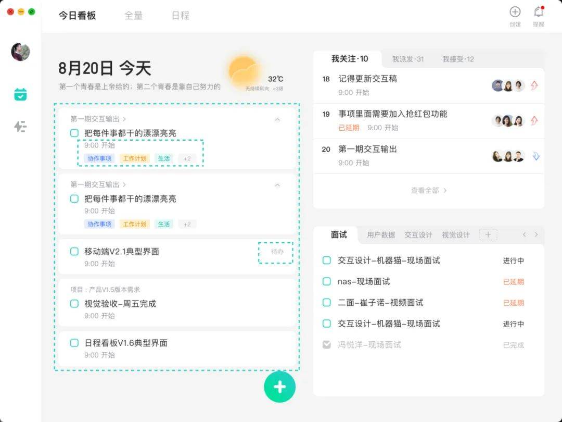Image resolution: width=562 pixels, height=422 pixels.
Task: Open 记得更新交互稿 item title
Action: (367, 79)
